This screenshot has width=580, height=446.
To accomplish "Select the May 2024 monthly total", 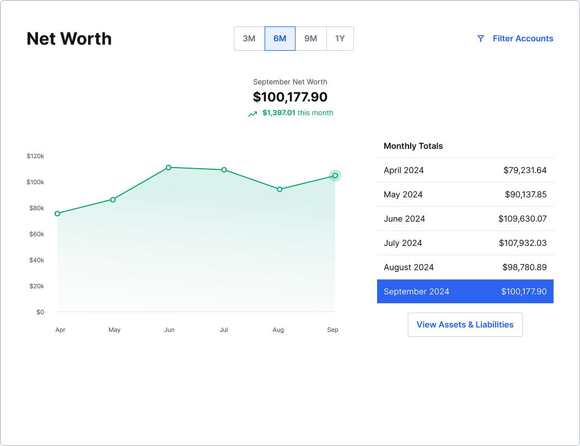I will coord(465,195).
